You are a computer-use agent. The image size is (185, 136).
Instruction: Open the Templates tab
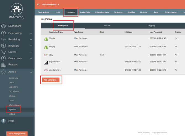(118, 12)
